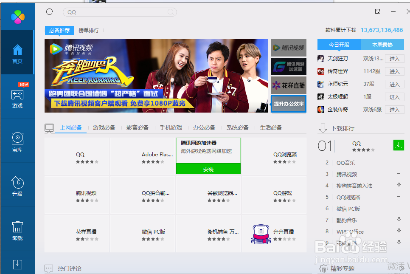Open the 办公必备 category tab
410x274 pixels.
pos(204,127)
